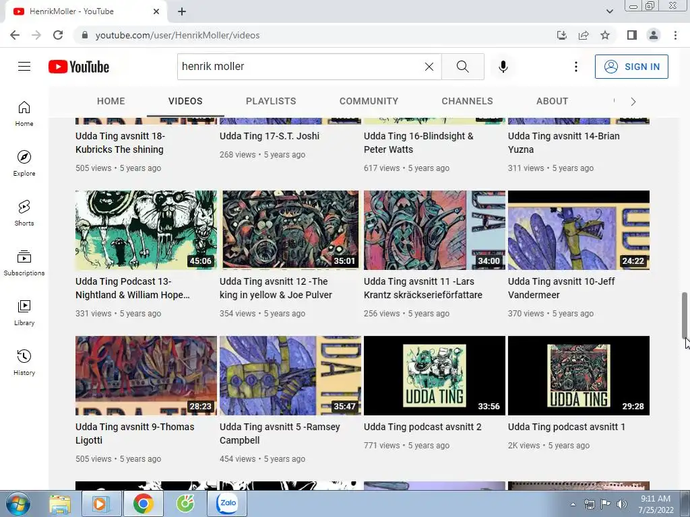The image size is (690, 517).
Task: Open History in sidebar
Action: pos(24,362)
